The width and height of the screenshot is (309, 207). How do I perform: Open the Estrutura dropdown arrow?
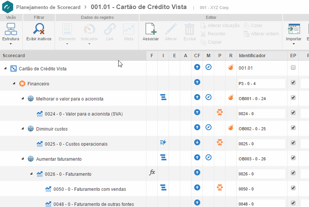11,44
